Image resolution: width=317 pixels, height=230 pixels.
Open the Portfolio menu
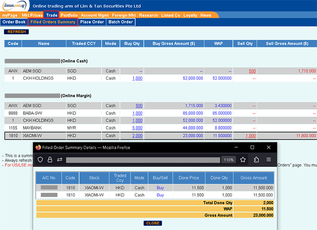point(69,15)
